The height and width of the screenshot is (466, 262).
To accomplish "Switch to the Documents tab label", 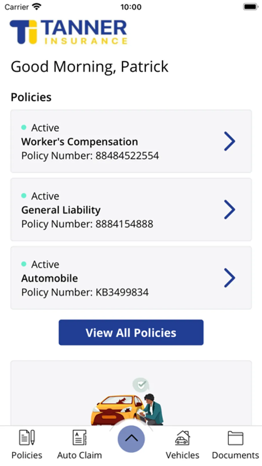I will point(236,455).
